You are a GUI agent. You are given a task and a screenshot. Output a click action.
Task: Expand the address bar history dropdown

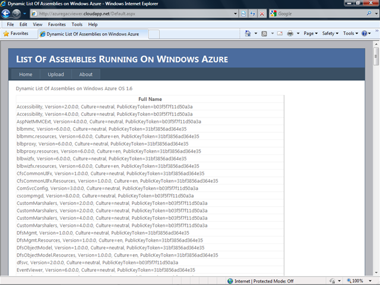click(235, 14)
